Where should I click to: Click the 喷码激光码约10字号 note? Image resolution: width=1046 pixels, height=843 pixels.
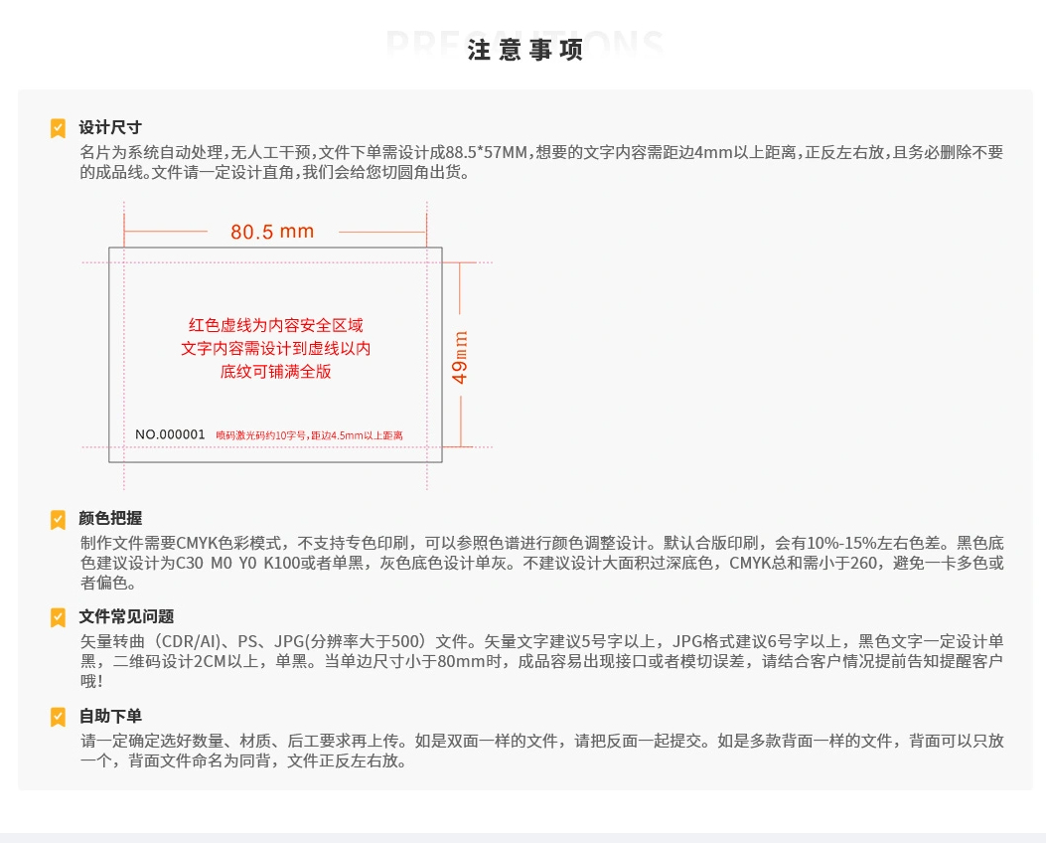(309, 435)
